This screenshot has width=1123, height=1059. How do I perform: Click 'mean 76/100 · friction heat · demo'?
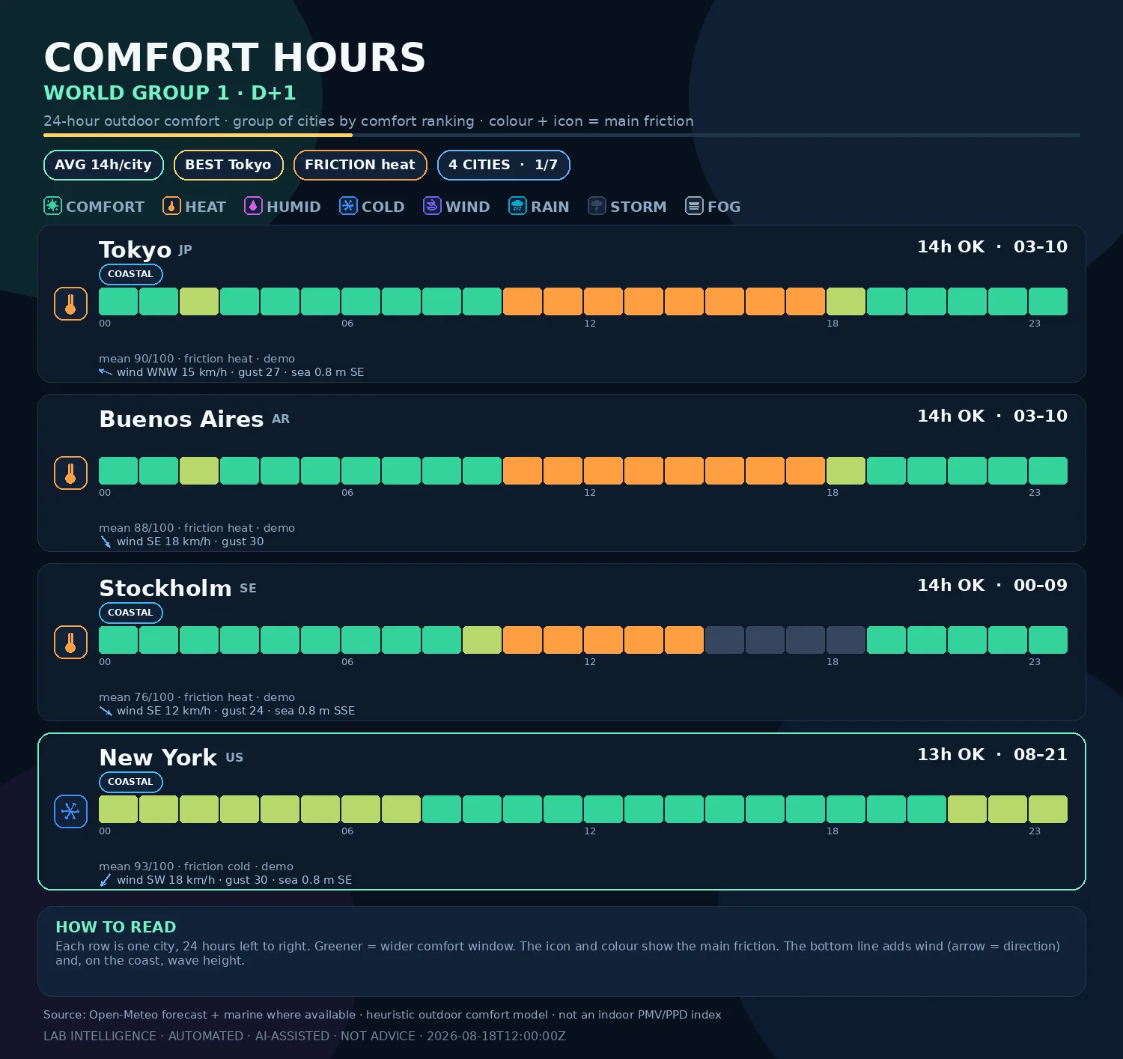[197, 697]
